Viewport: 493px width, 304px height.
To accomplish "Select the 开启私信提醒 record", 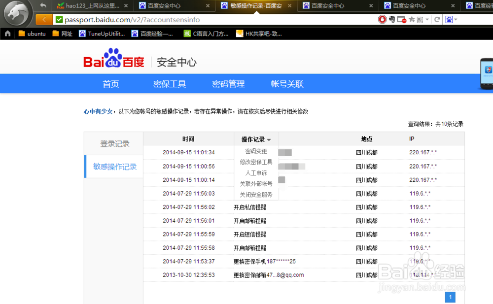I will 250,207.
